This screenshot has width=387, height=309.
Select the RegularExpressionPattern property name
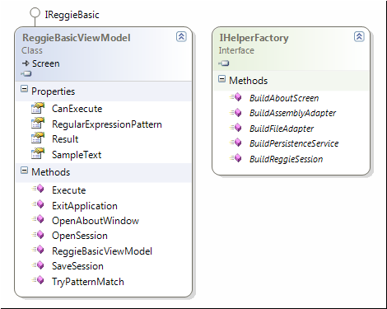click(107, 124)
